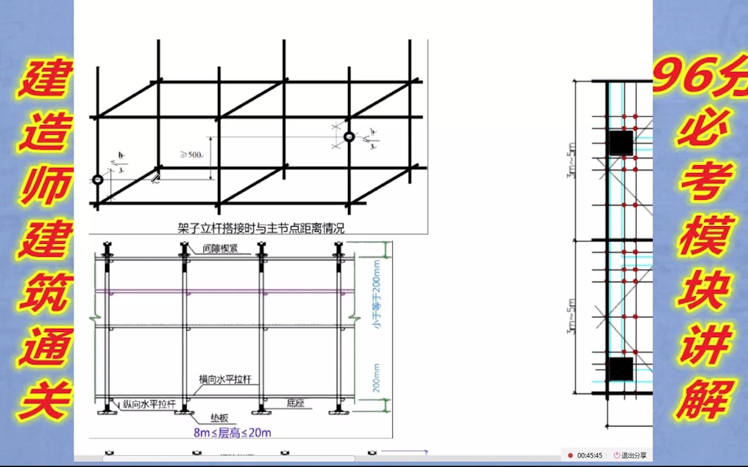Click the 8m≤层高≤20m text
Image resolution: width=748 pixels, height=467 pixels.
[x=232, y=432]
